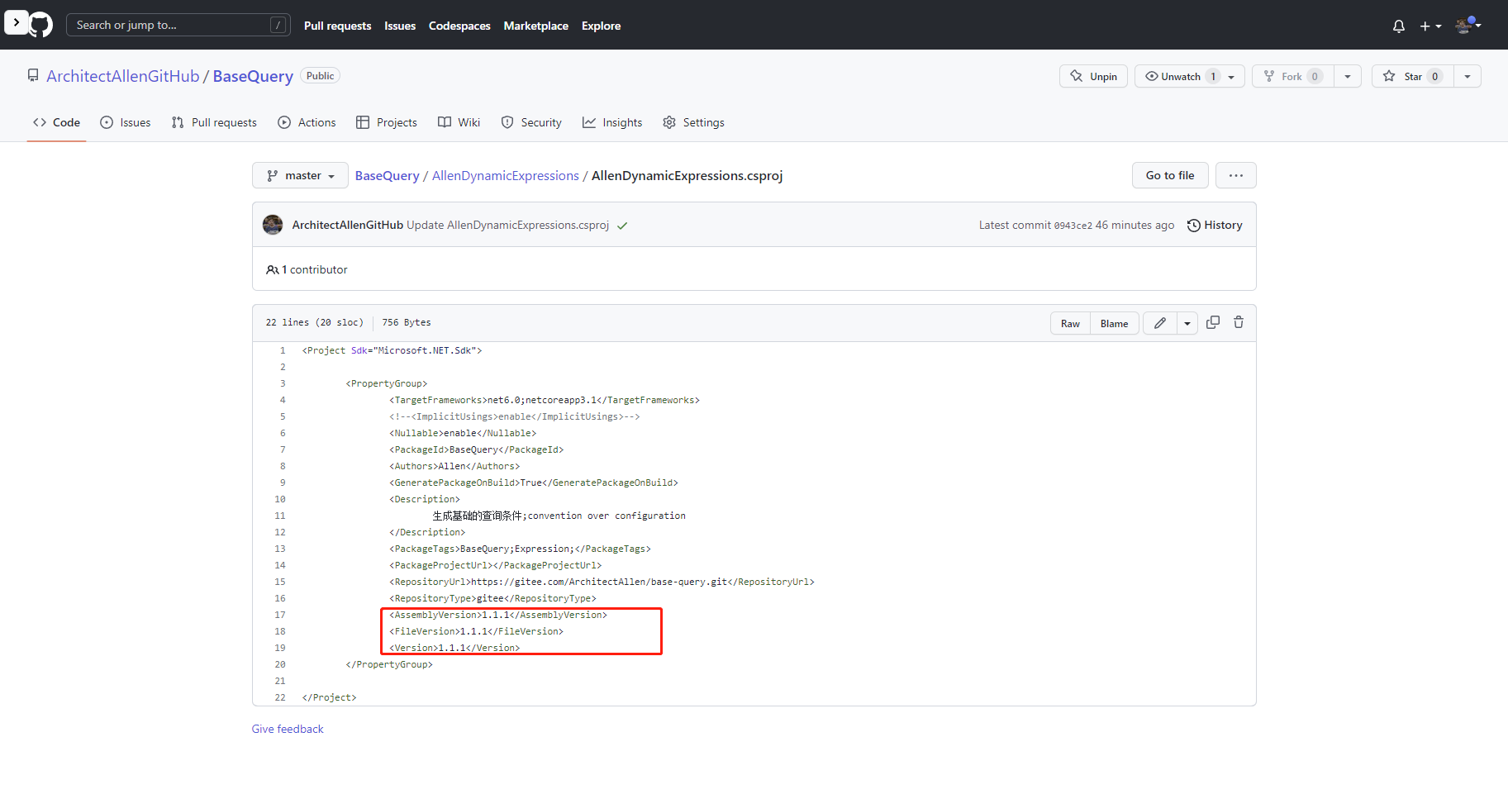Open the Give feedback link
Image resolution: width=1508 pixels, height=794 pixels.
(288, 729)
